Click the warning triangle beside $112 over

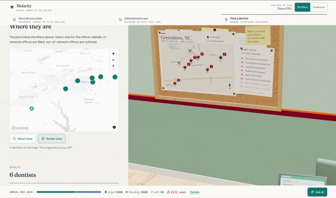[x=168, y=192]
